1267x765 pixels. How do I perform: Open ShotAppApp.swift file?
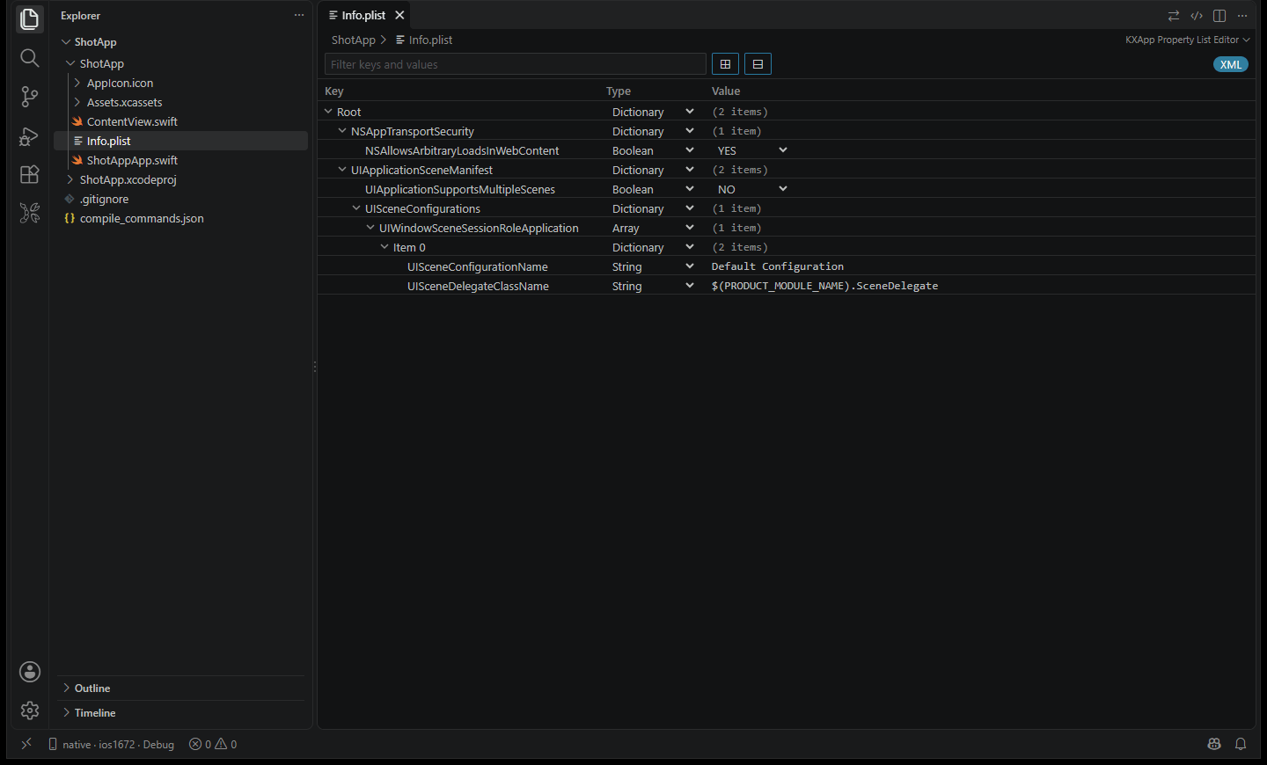[x=181, y=160]
